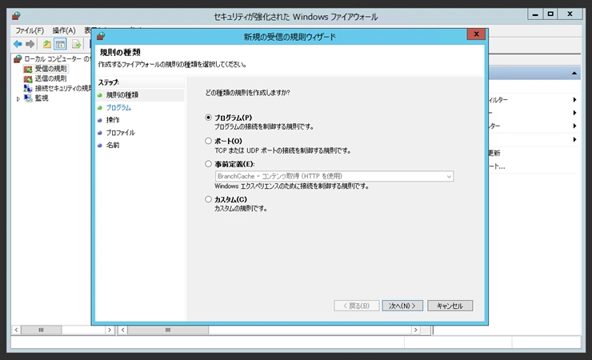Open the BranchCache predefined rule dropdown
The image size is (592, 360).
coord(334,176)
